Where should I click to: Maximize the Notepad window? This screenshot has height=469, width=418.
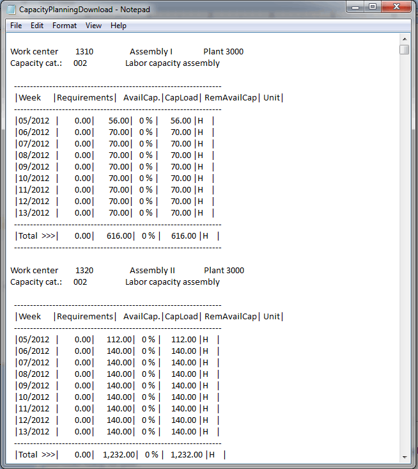click(x=373, y=7)
